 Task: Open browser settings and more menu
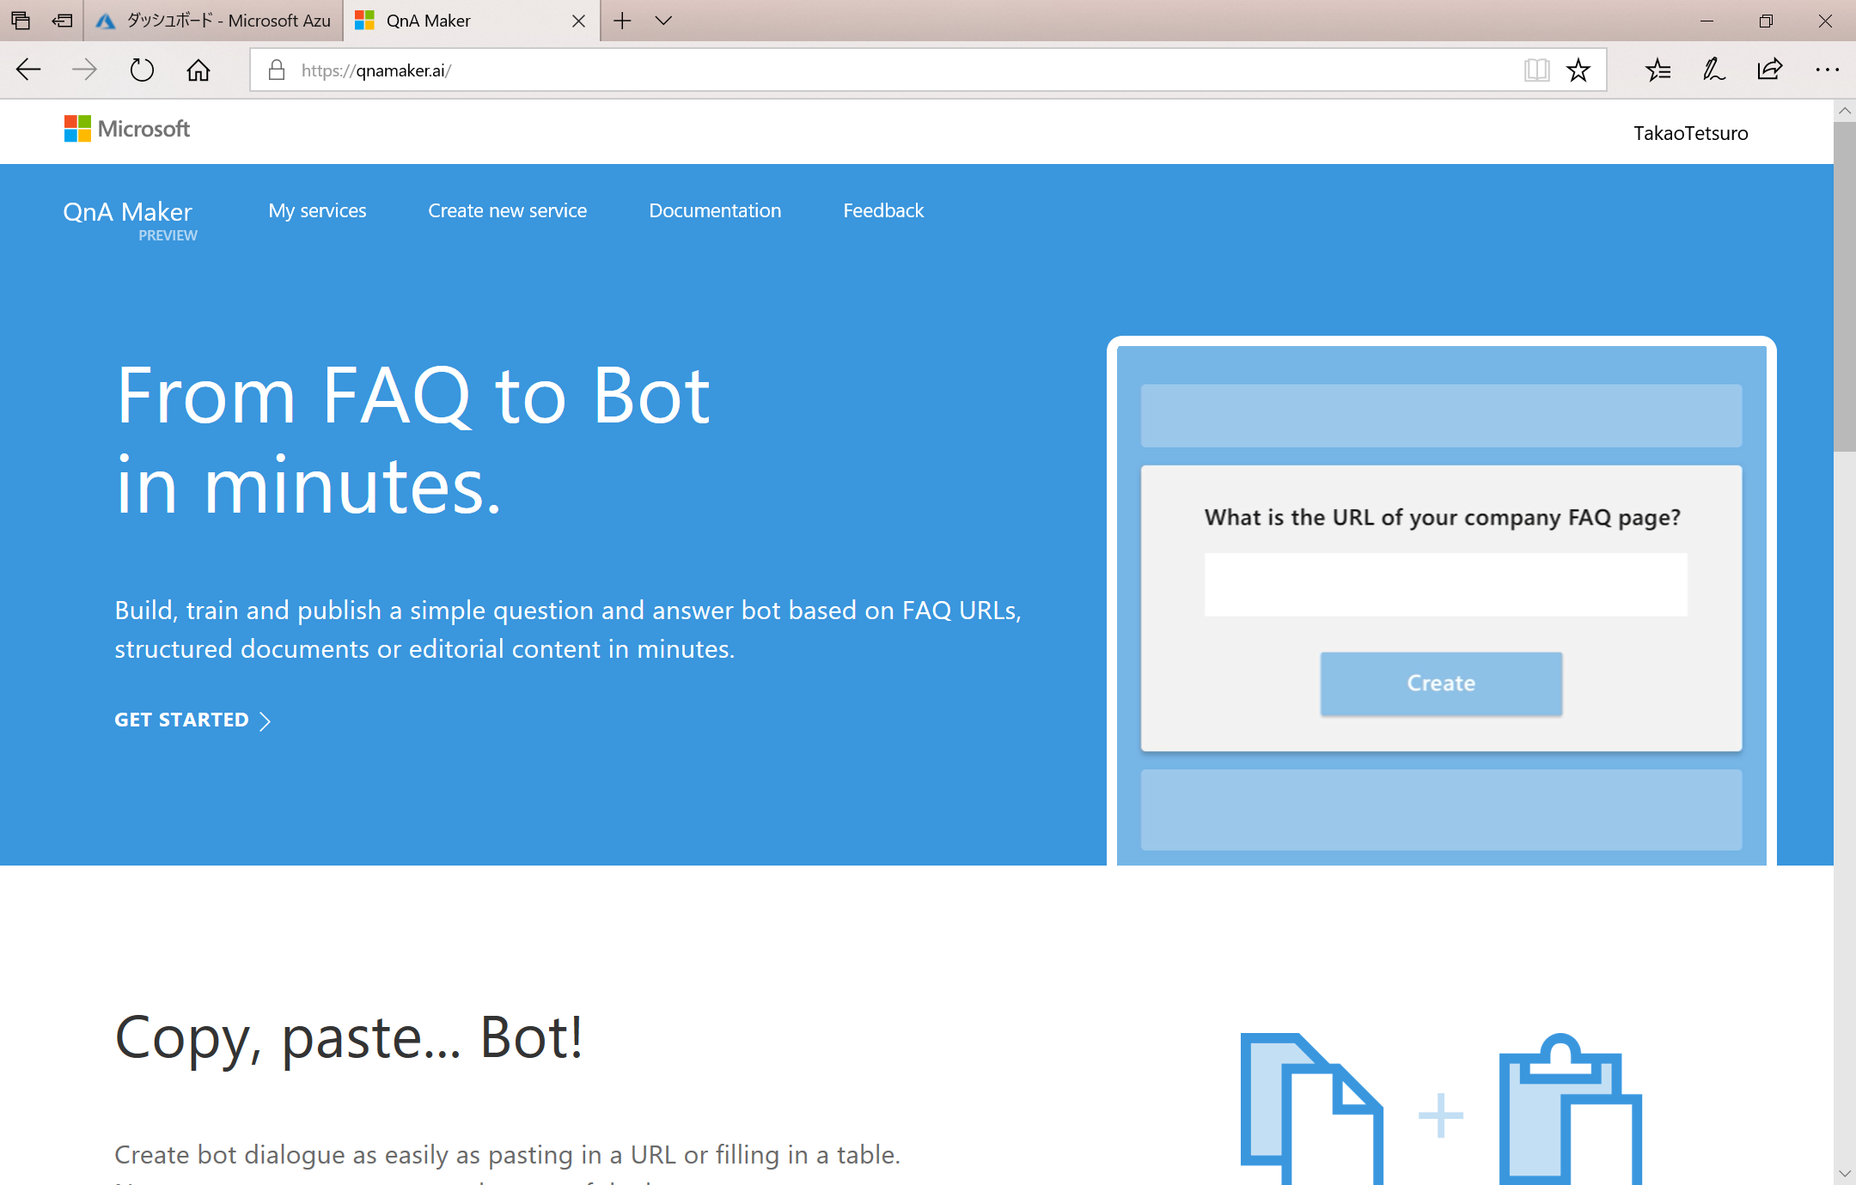(x=1827, y=70)
